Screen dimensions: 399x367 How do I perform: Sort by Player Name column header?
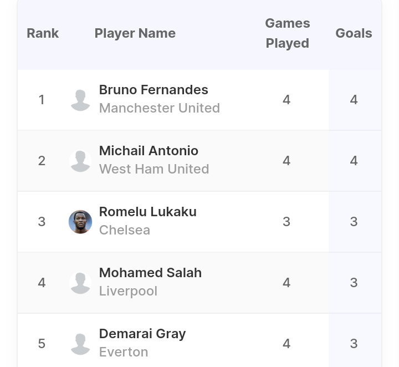(x=135, y=33)
